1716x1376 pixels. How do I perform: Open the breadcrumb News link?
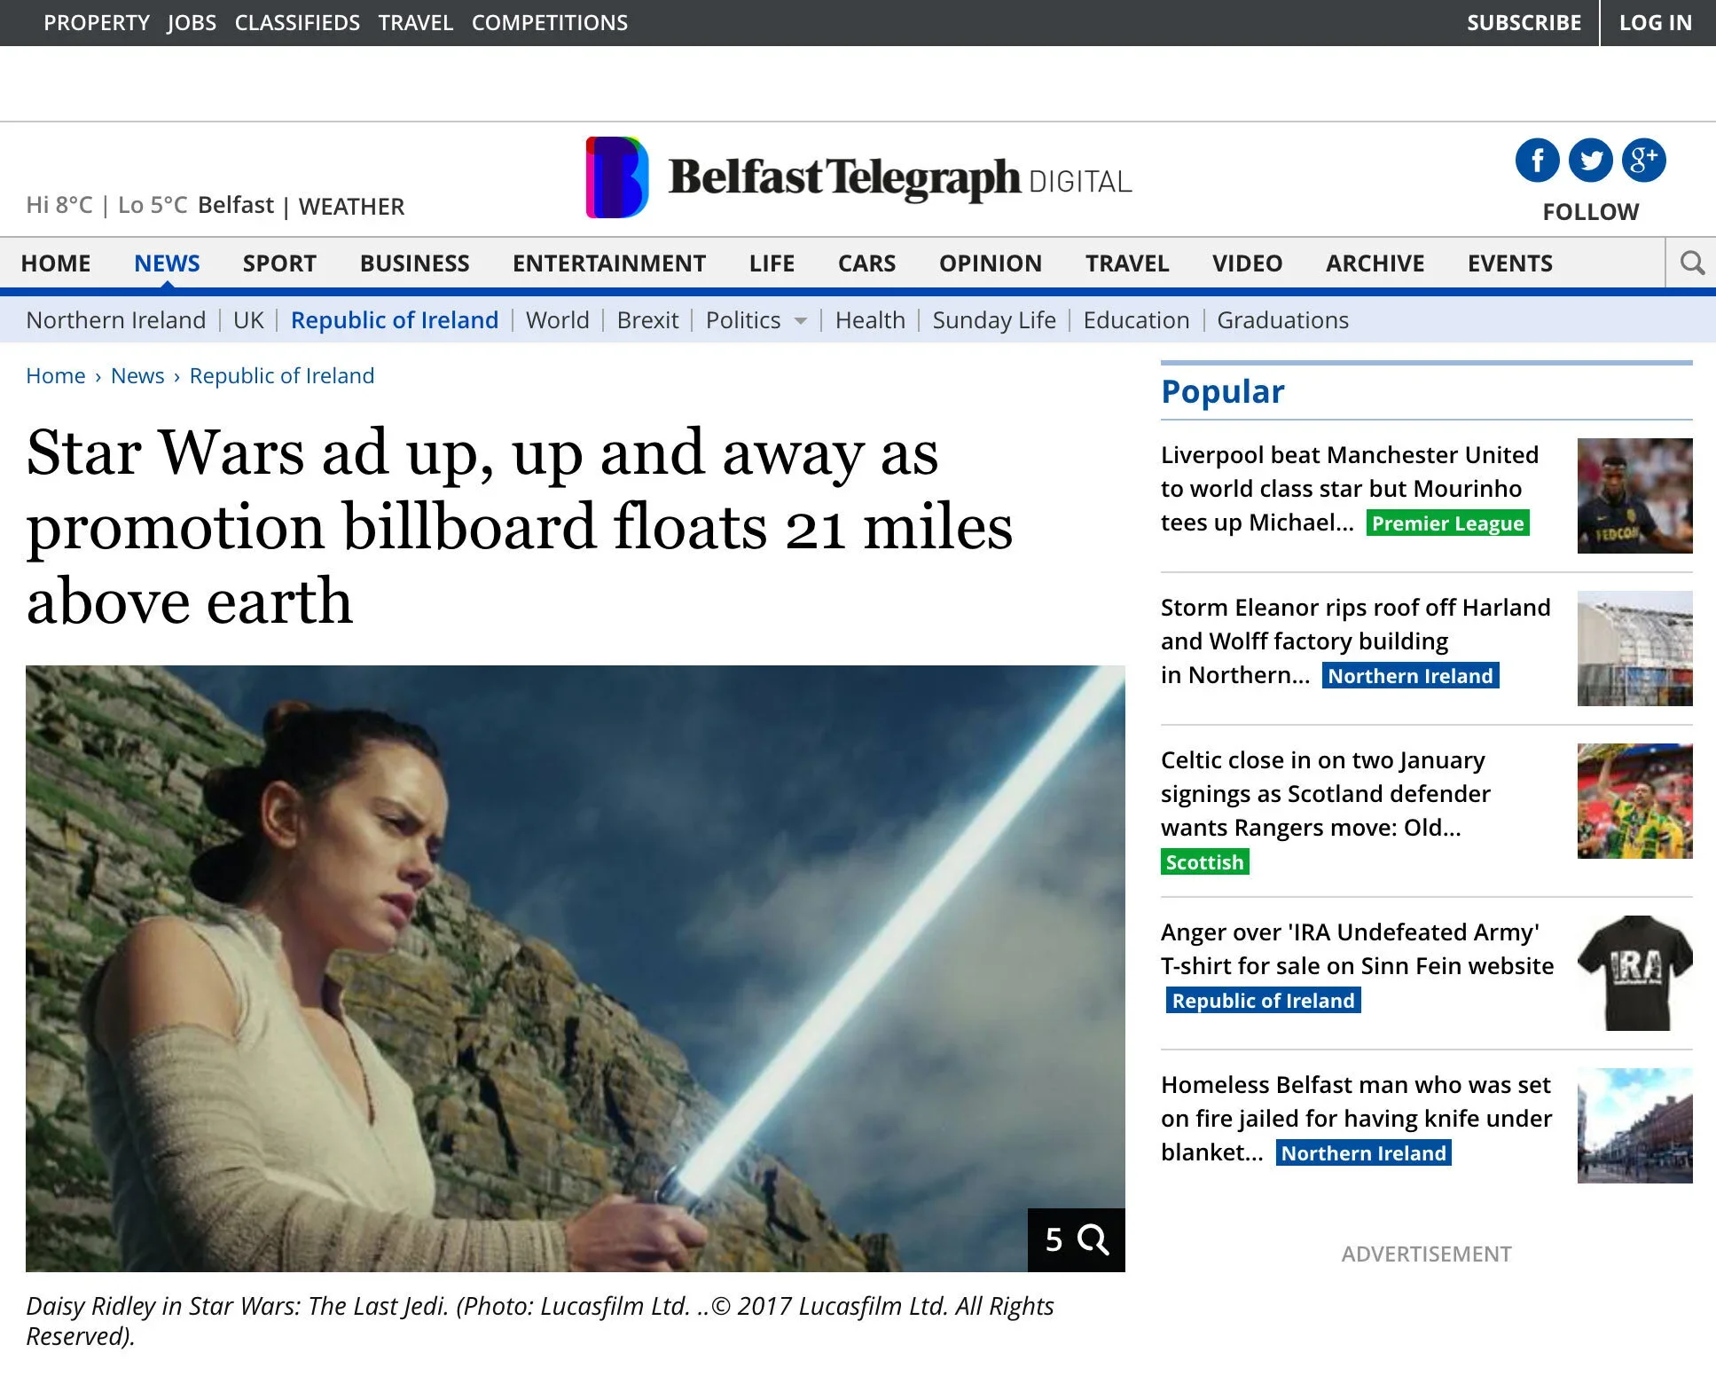[137, 375]
